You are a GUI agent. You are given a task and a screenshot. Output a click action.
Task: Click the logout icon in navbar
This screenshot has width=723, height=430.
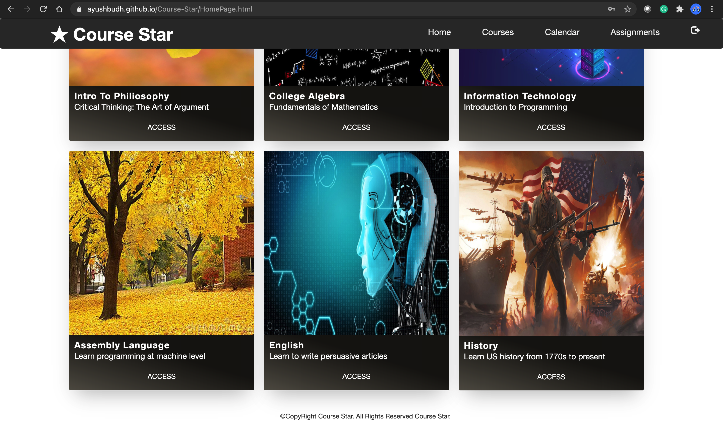point(695,30)
